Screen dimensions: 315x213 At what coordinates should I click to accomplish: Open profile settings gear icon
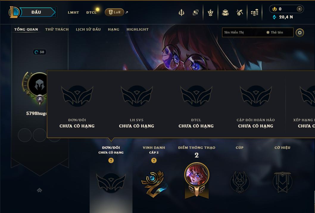(300, 33)
